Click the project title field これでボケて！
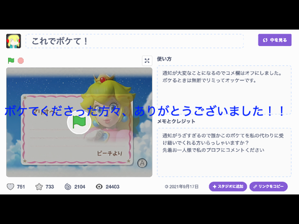This screenshot has height=224, width=299. (x=135, y=41)
